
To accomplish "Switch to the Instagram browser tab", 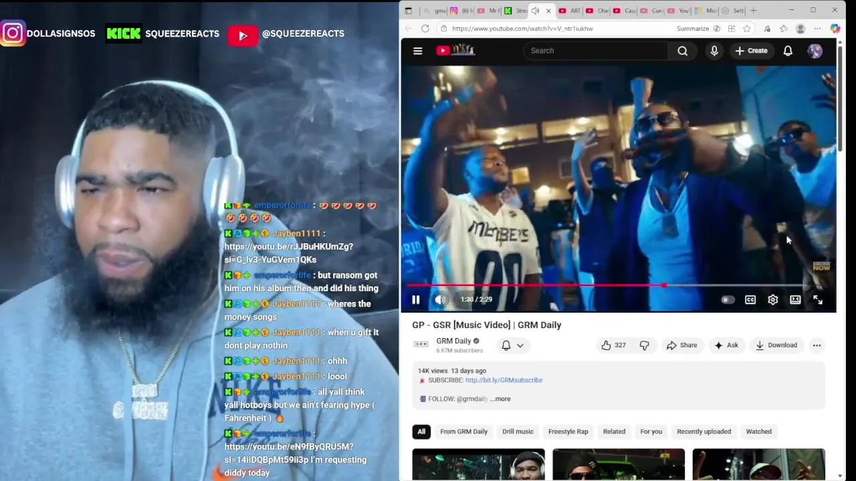I will (x=461, y=11).
